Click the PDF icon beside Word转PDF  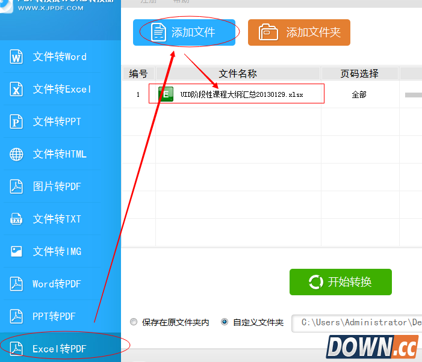tap(16, 284)
